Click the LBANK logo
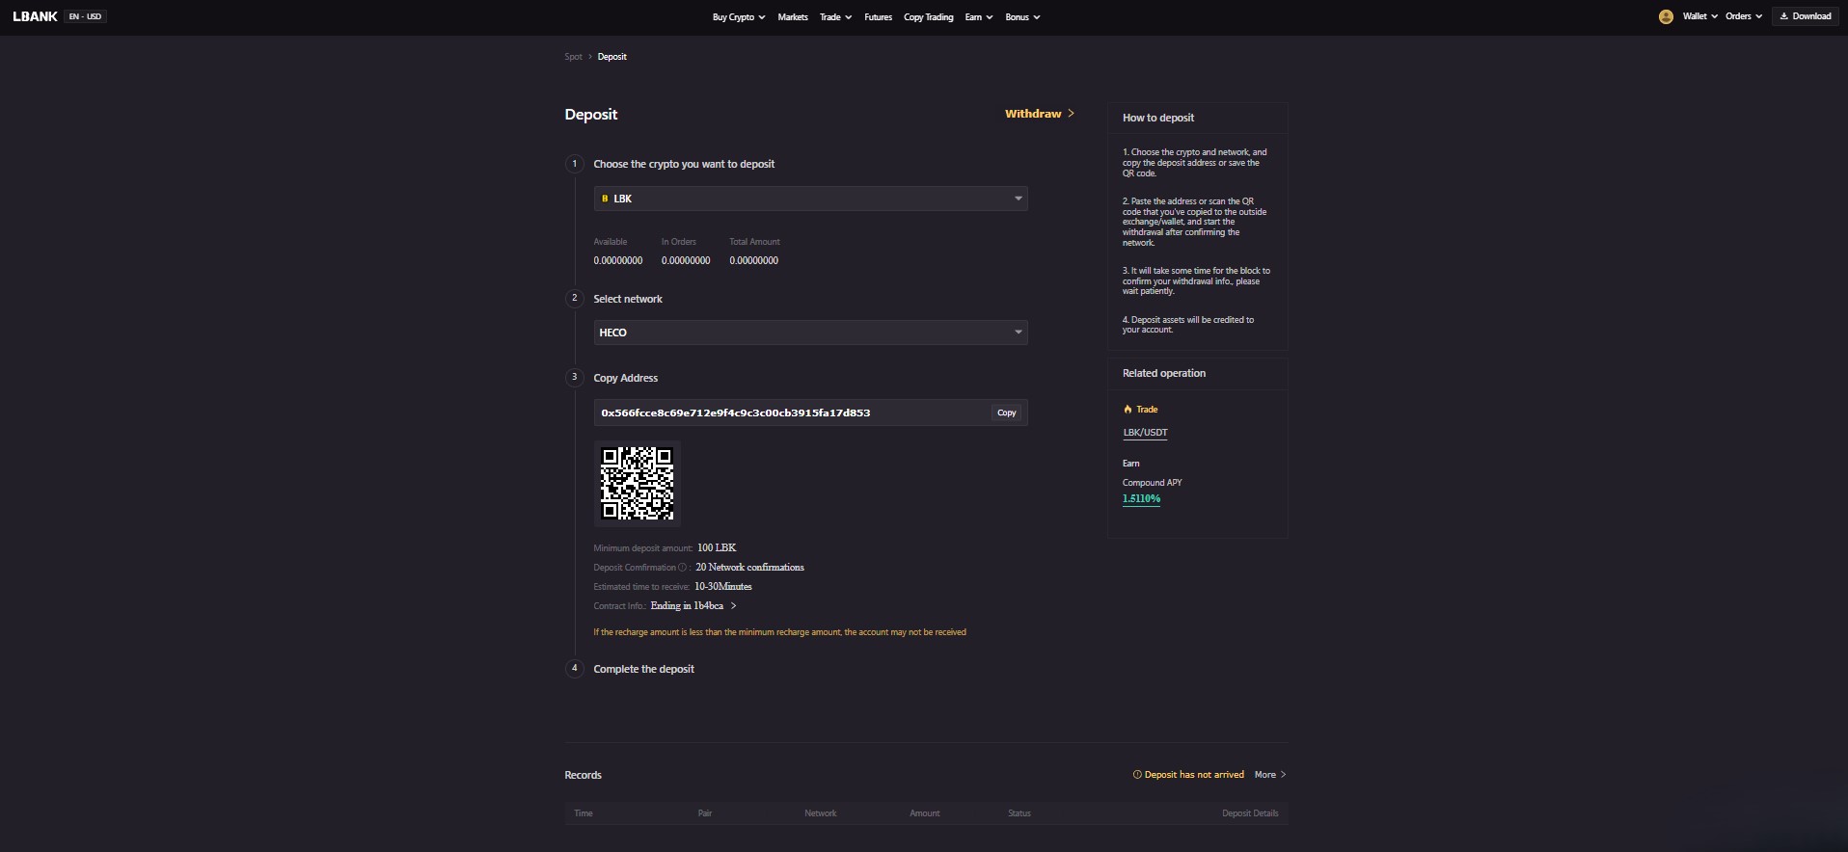1848x852 pixels. (35, 16)
